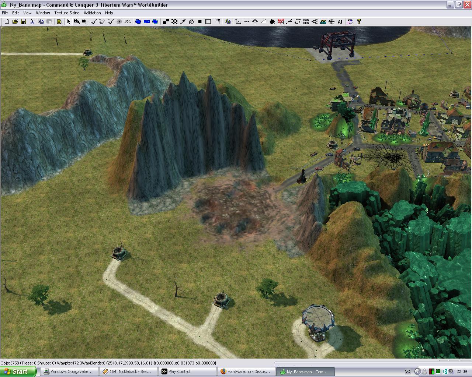Select the lower-height brush with minus
Screen dimensions: 472x377
pos(111,22)
